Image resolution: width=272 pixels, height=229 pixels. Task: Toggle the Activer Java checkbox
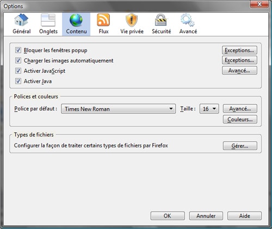(x=18, y=81)
